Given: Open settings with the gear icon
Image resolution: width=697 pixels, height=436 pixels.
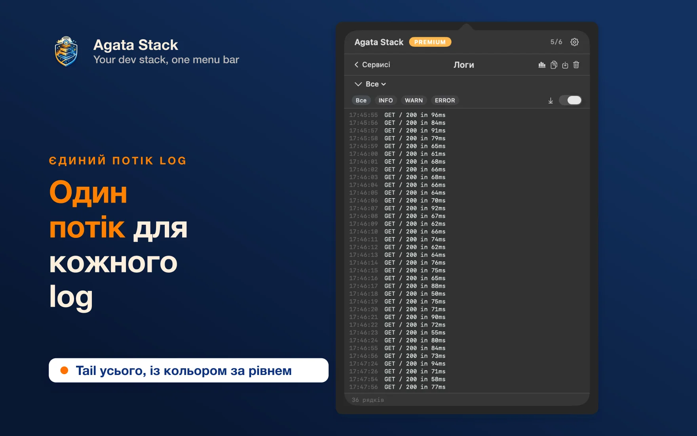Looking at the screenshot, I should (574, 42).
